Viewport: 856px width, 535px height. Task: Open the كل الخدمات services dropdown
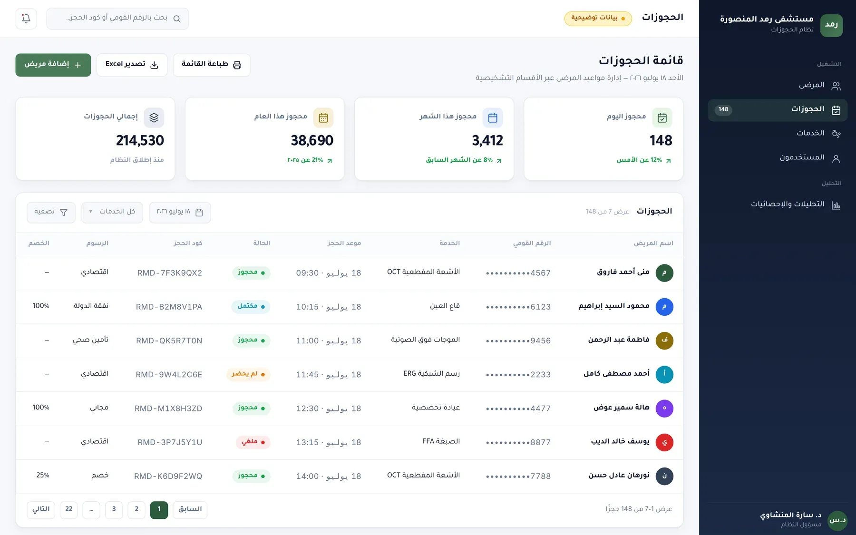point(112,212)
